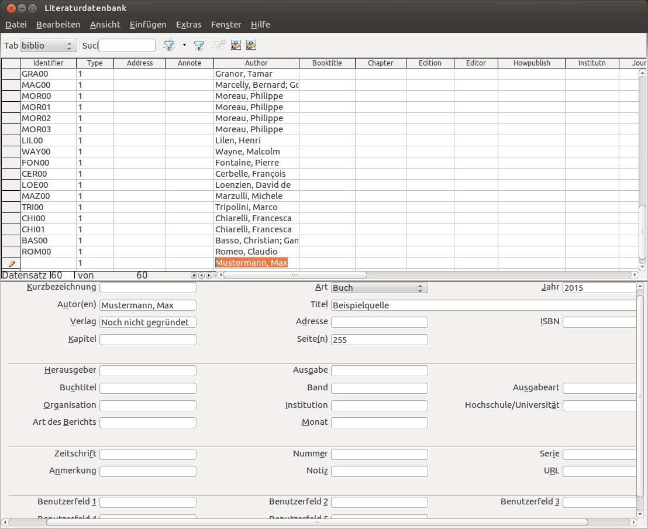Click the Author column header
Image resolution: width=648 pixels, height=529 pixels.
(256, 63)
